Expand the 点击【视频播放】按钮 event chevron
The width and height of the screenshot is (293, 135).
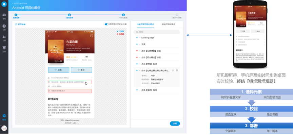click(140, 51)
